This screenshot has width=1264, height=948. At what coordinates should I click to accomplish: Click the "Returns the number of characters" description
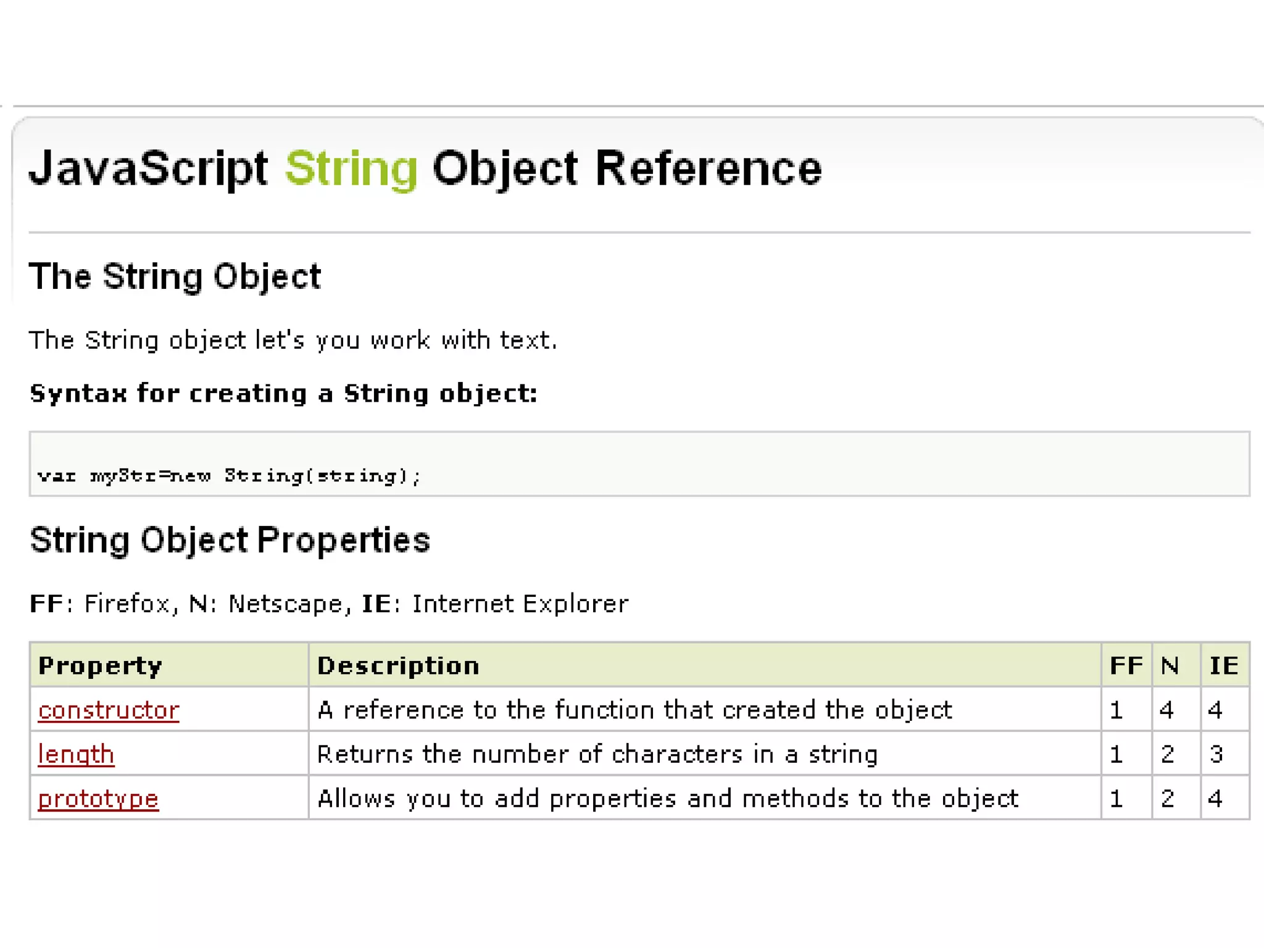coord(597,754)
